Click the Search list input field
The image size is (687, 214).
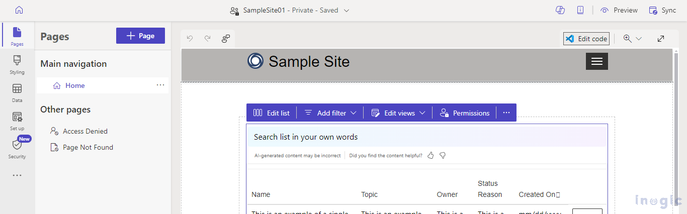coord(426,137)
